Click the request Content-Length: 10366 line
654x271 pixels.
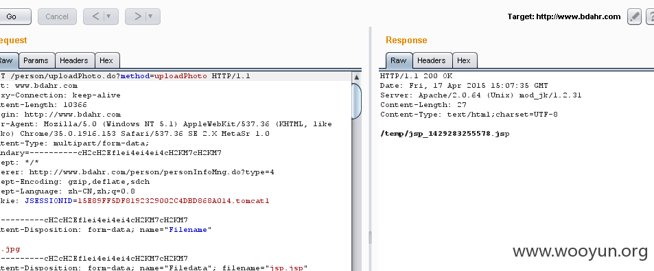pyautogui.click(x=43, y=105)
